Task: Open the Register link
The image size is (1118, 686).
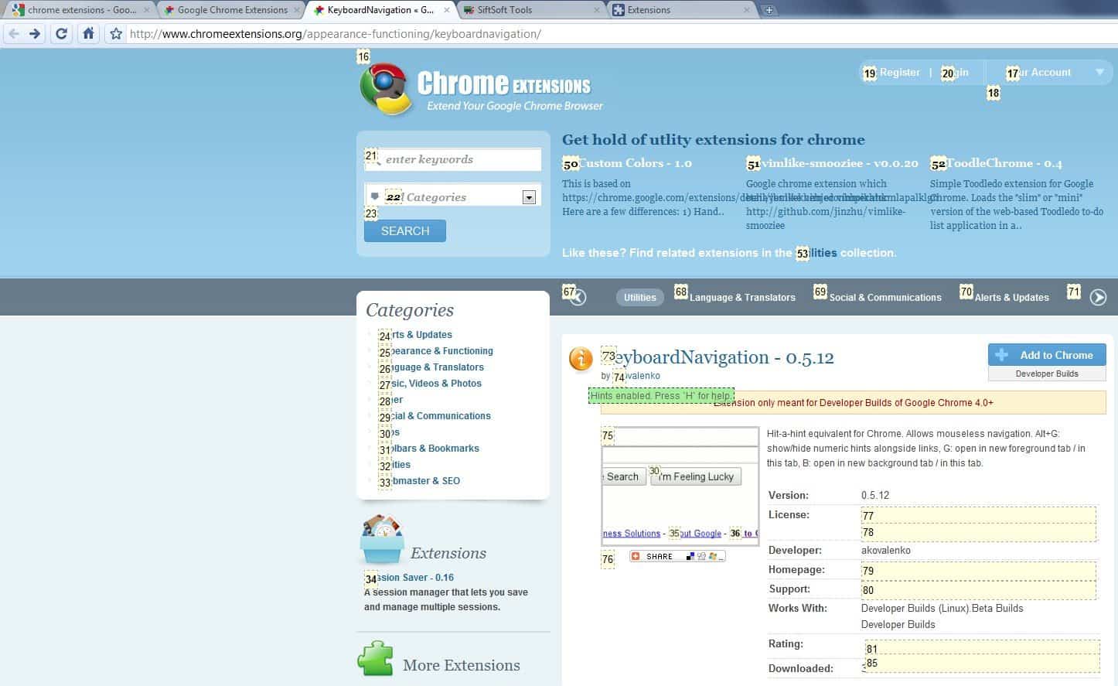Action: (899, 73)
